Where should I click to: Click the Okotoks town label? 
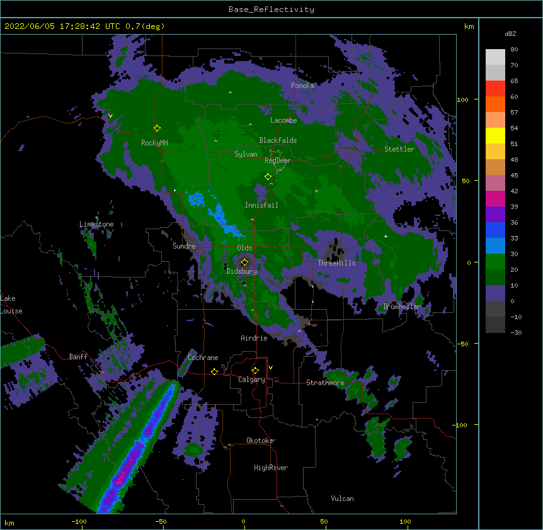pos(260,441)
